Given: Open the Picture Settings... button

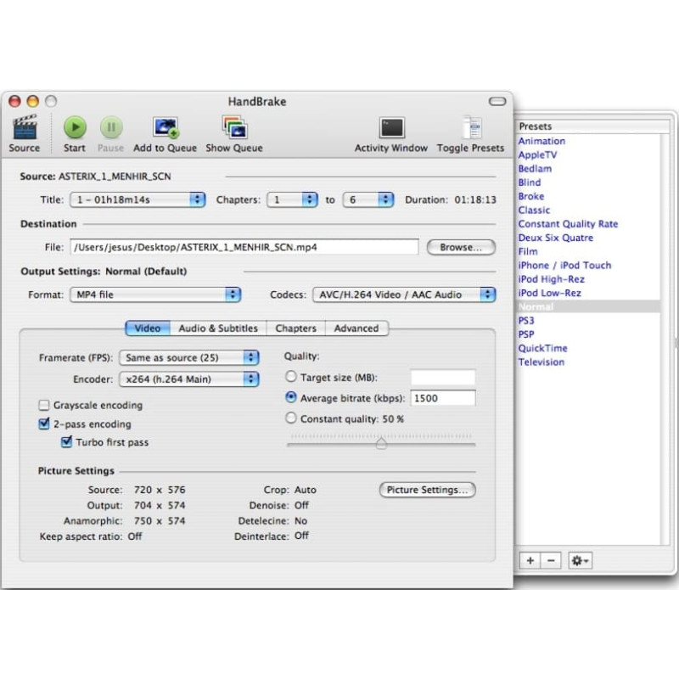Looking at the screenshot, I should coord(428,490).
